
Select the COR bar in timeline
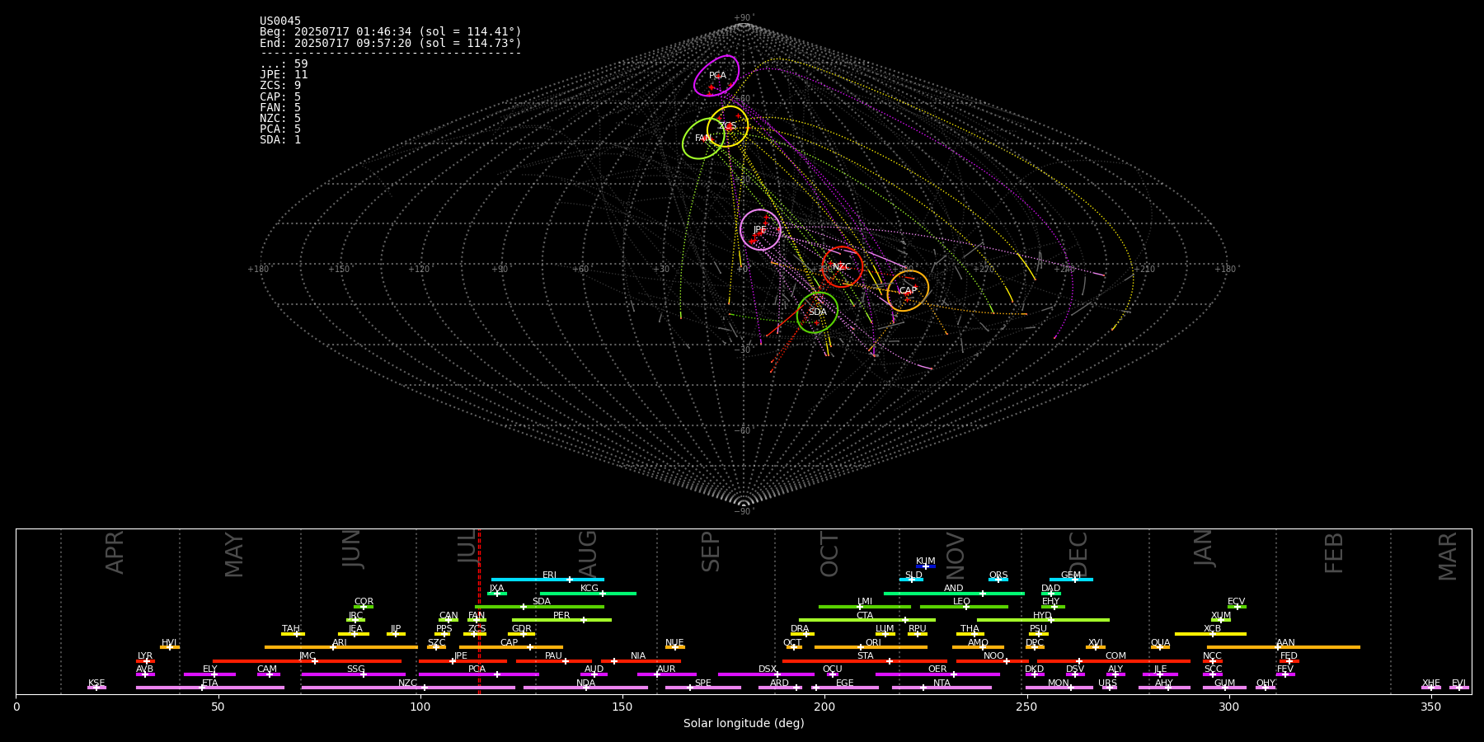coord(364,607)
